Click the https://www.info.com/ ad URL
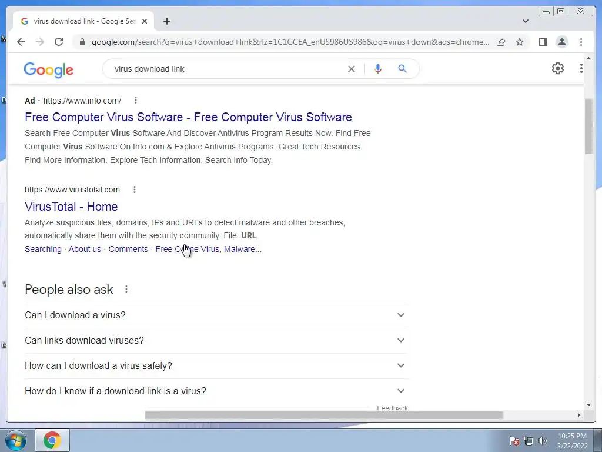 [x=82, y=101]
